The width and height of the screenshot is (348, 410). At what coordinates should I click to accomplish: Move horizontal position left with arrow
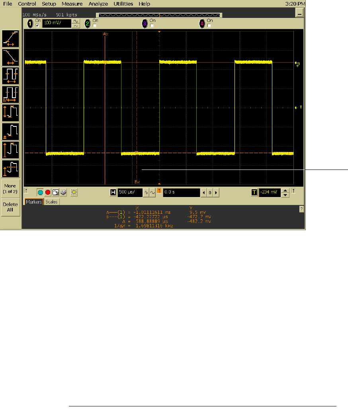coord(204,193)
